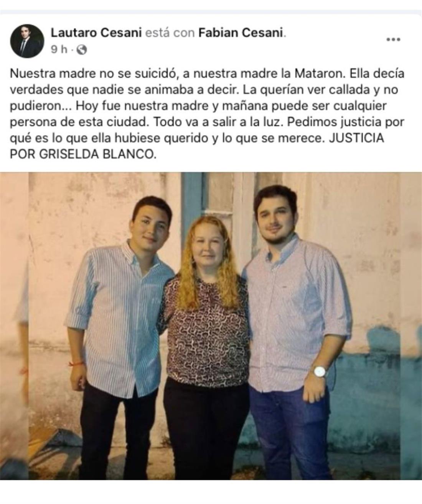Click the post text starting 'Nuestra madre'
422x504 pixels.
click(207, 115)
